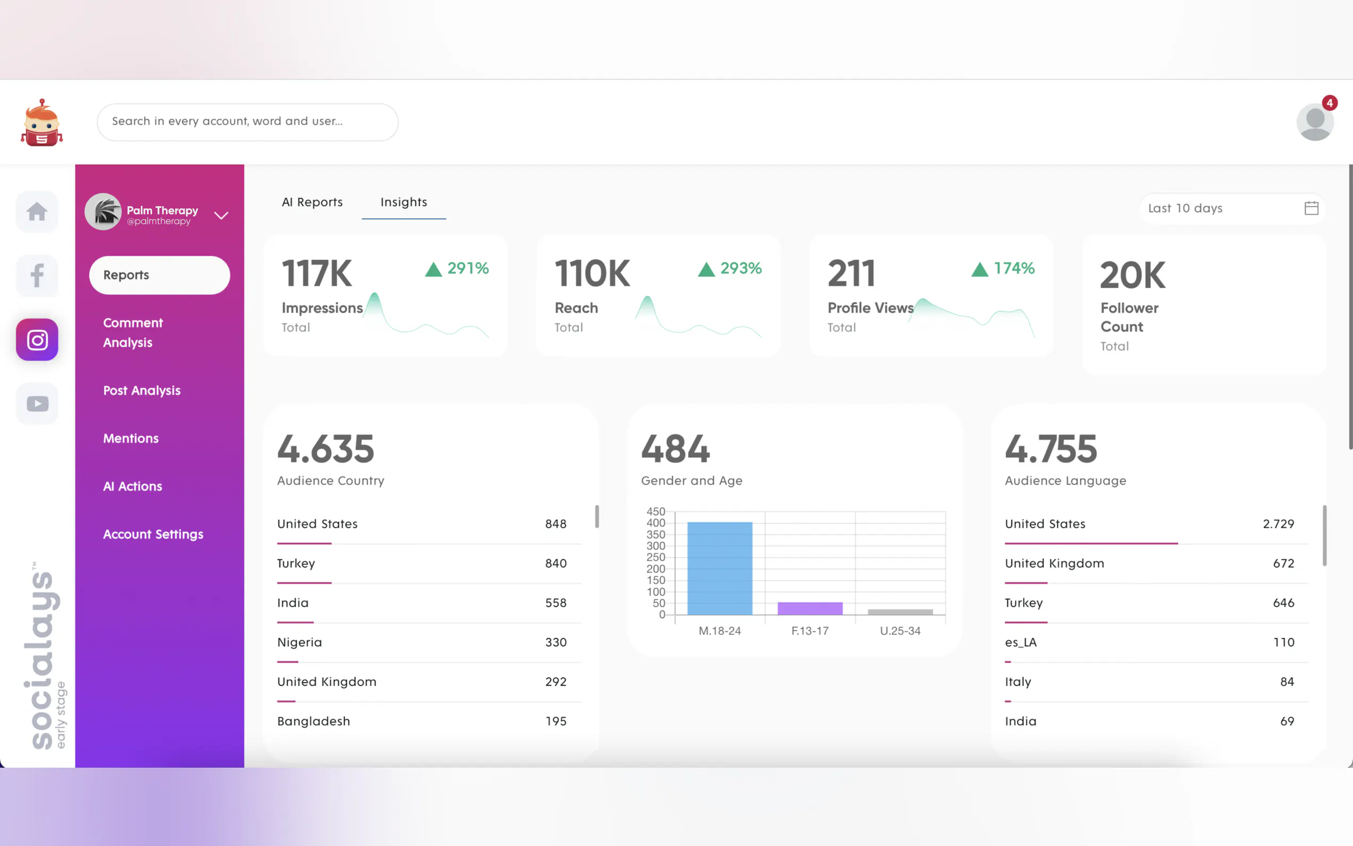The image size is (1353, 846).
Task: Click the Socialays robot logo
Action: pyautogui.click(x=42, y=123)
